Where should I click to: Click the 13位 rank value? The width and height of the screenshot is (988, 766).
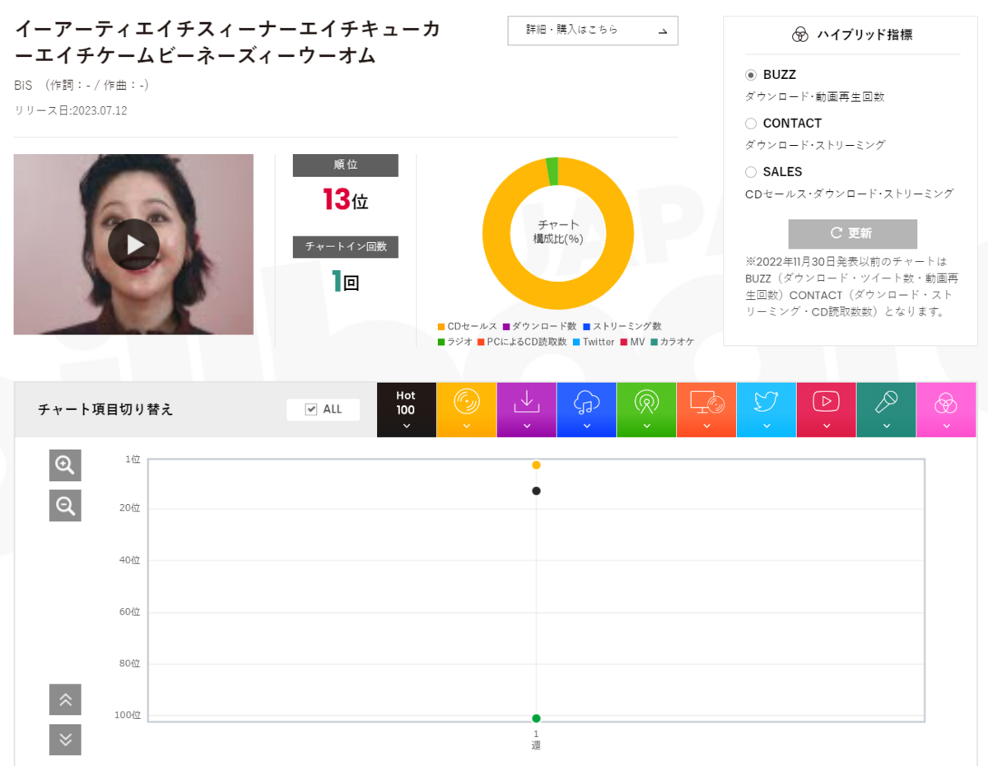[x=345, y=199]
